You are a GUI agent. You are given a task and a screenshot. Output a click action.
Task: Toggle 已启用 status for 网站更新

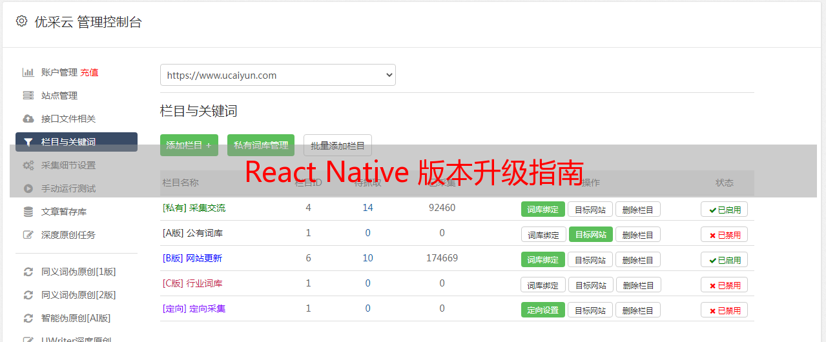tap(725, 259)
